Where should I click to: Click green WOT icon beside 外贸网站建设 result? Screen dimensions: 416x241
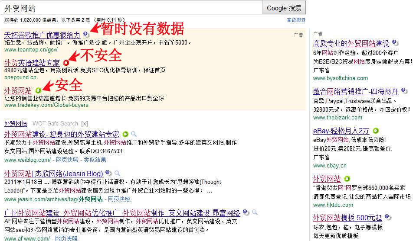pyautogui.click(x=125, y=134)
